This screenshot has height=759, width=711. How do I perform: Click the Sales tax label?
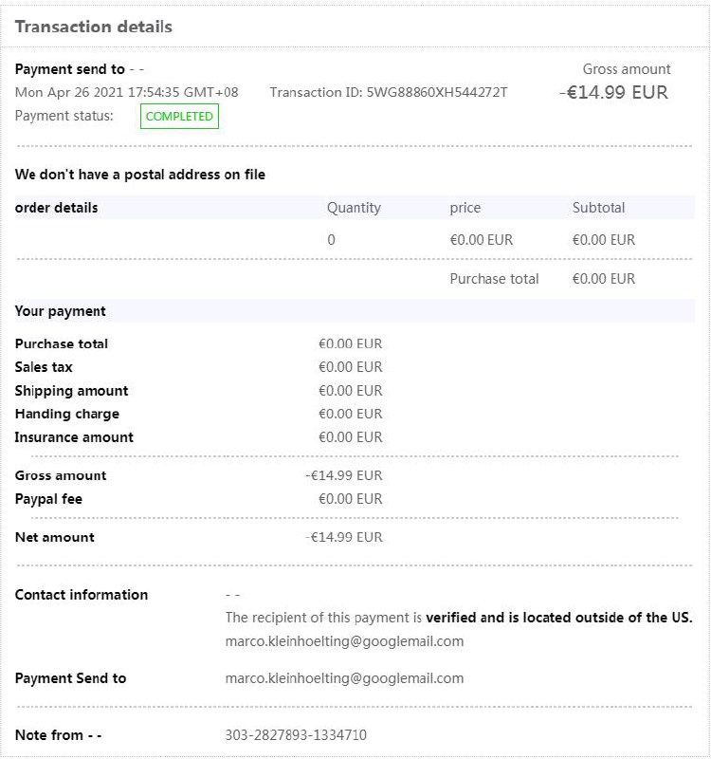tap(44, 367)
